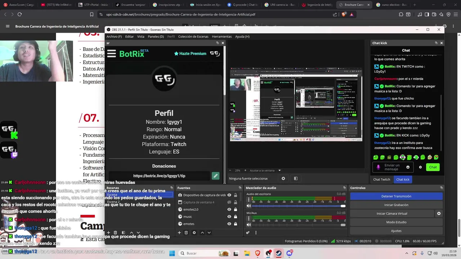461x259 pixels.
Task: Open virtual camera settings gear
Action: (439, 213)
